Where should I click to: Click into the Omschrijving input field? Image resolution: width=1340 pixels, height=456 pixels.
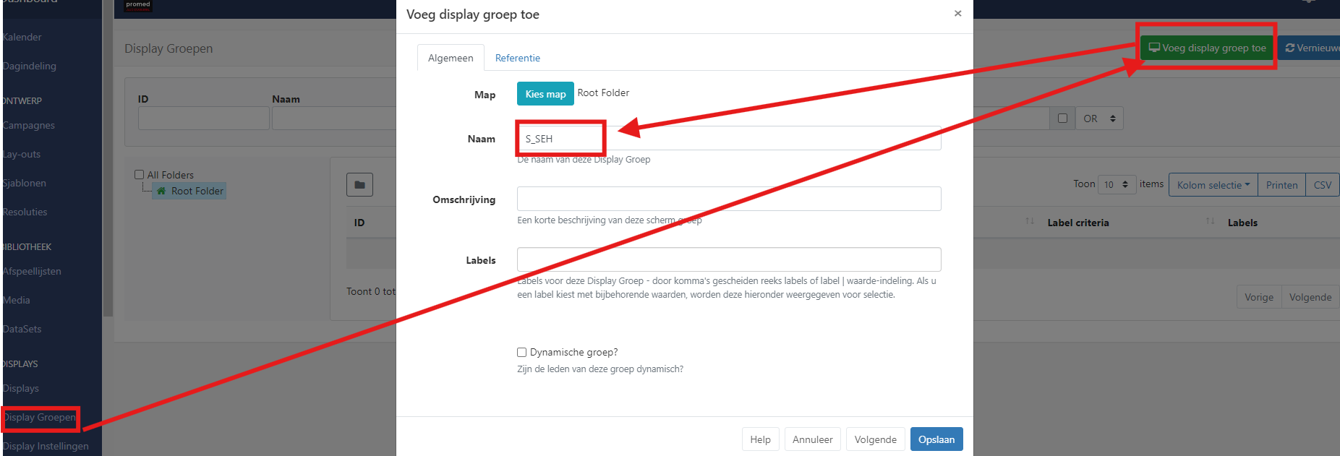pos(728,199)
